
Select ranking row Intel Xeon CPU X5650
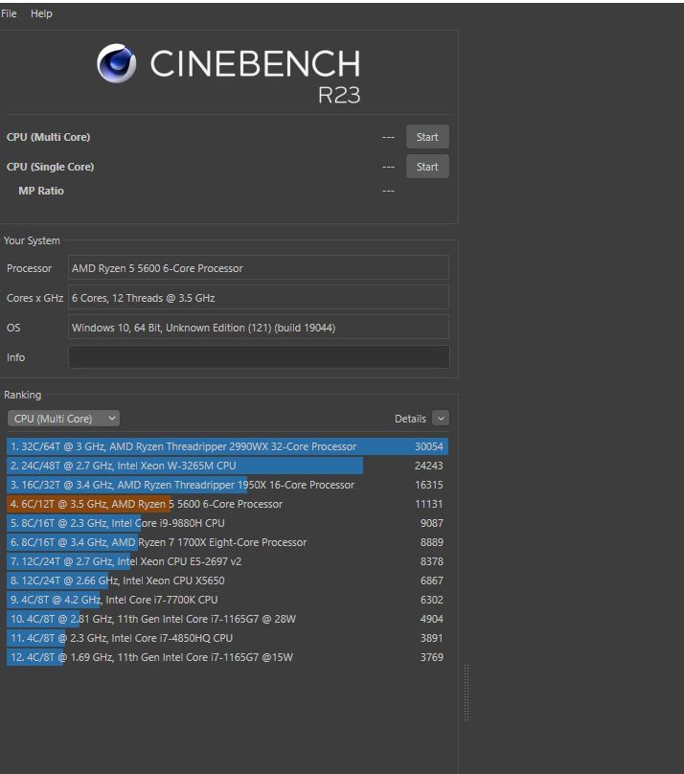(227, 580)
